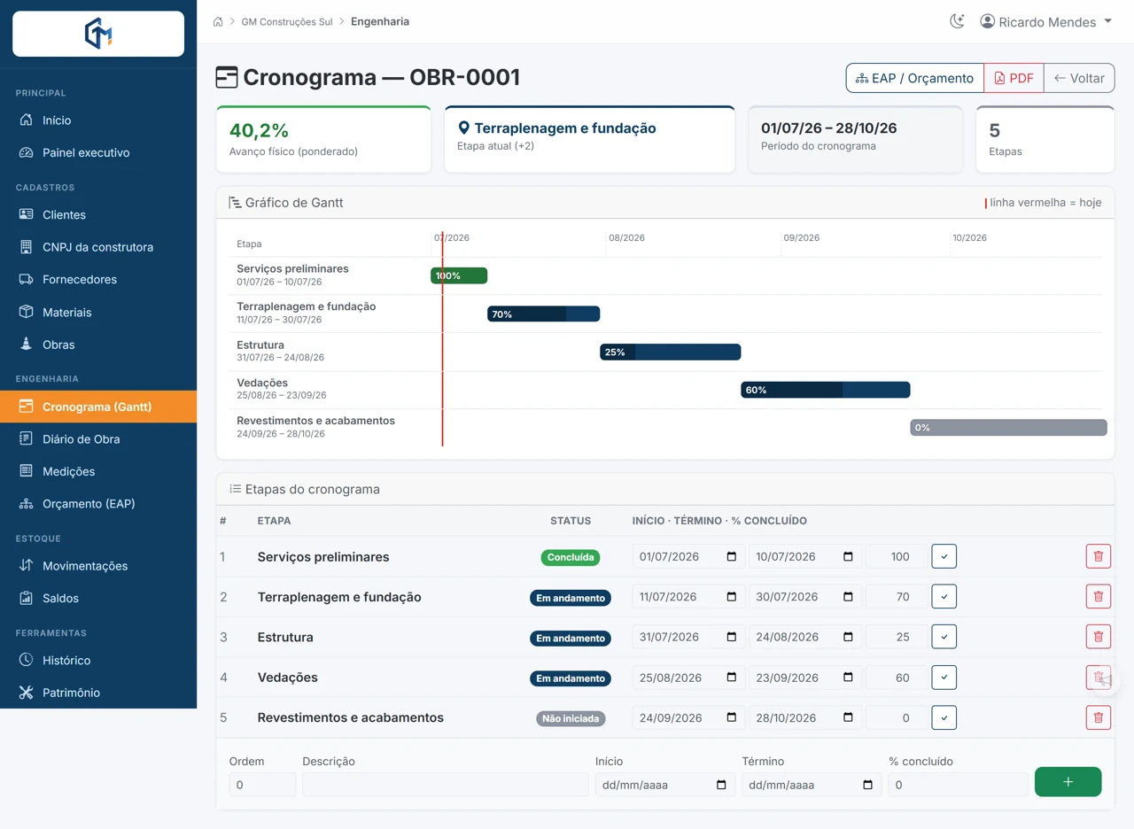Image resolution: width=1134 pixels, height=829 pixels.
Task: Open Painel executivo in the sidebar
Action: [x=98, y=152]
